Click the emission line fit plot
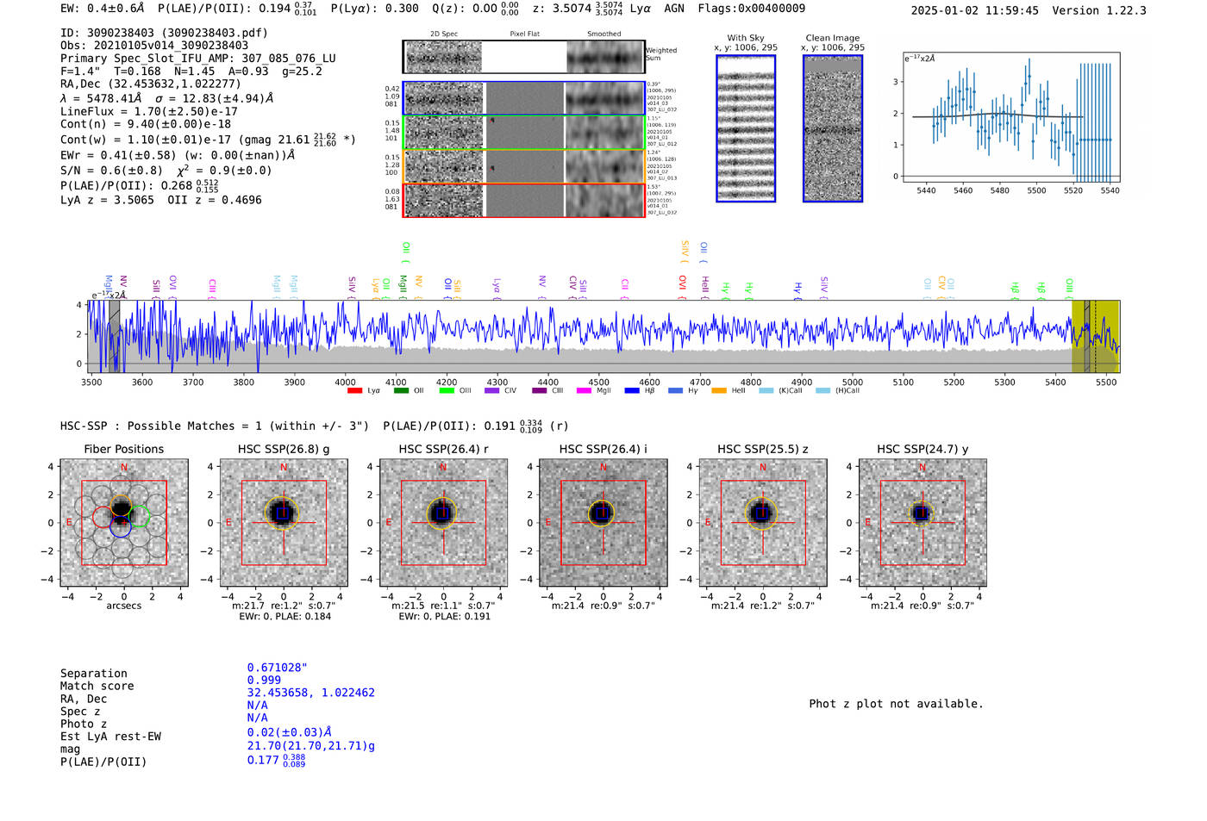 (x=1011, y=117)
